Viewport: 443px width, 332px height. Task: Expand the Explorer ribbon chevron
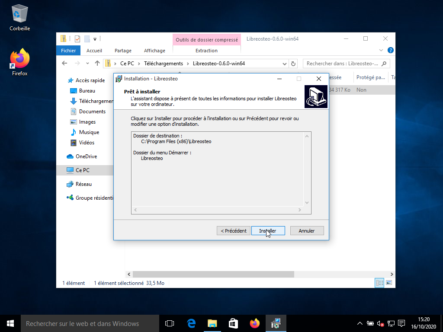[381, 51]
